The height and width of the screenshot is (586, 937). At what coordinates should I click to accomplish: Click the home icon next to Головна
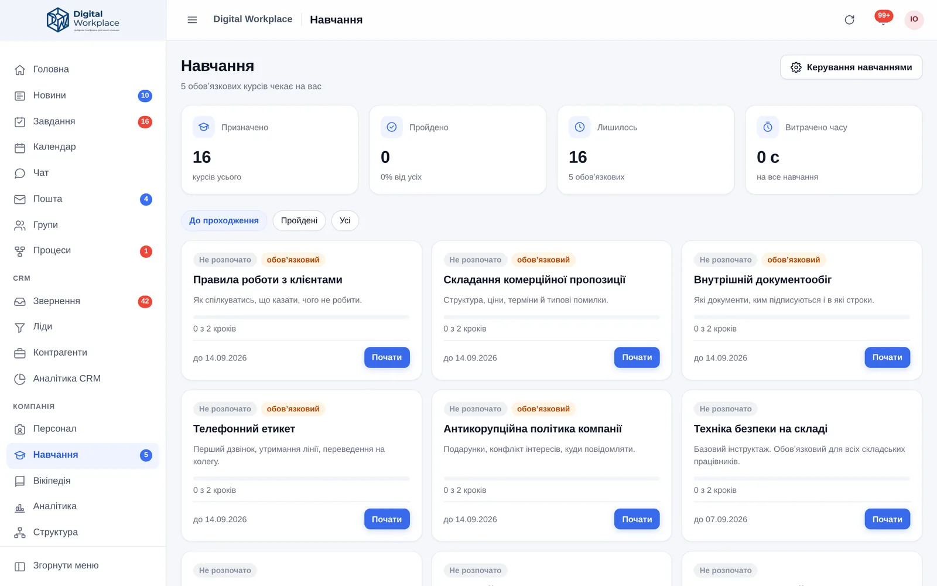coord(20,70)
